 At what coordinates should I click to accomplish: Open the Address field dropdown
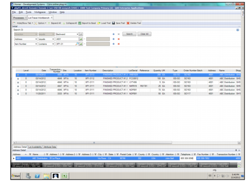pos(36,39)
